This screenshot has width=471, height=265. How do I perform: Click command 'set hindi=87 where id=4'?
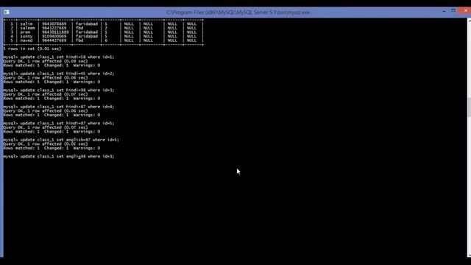click(x=85, y=107)
